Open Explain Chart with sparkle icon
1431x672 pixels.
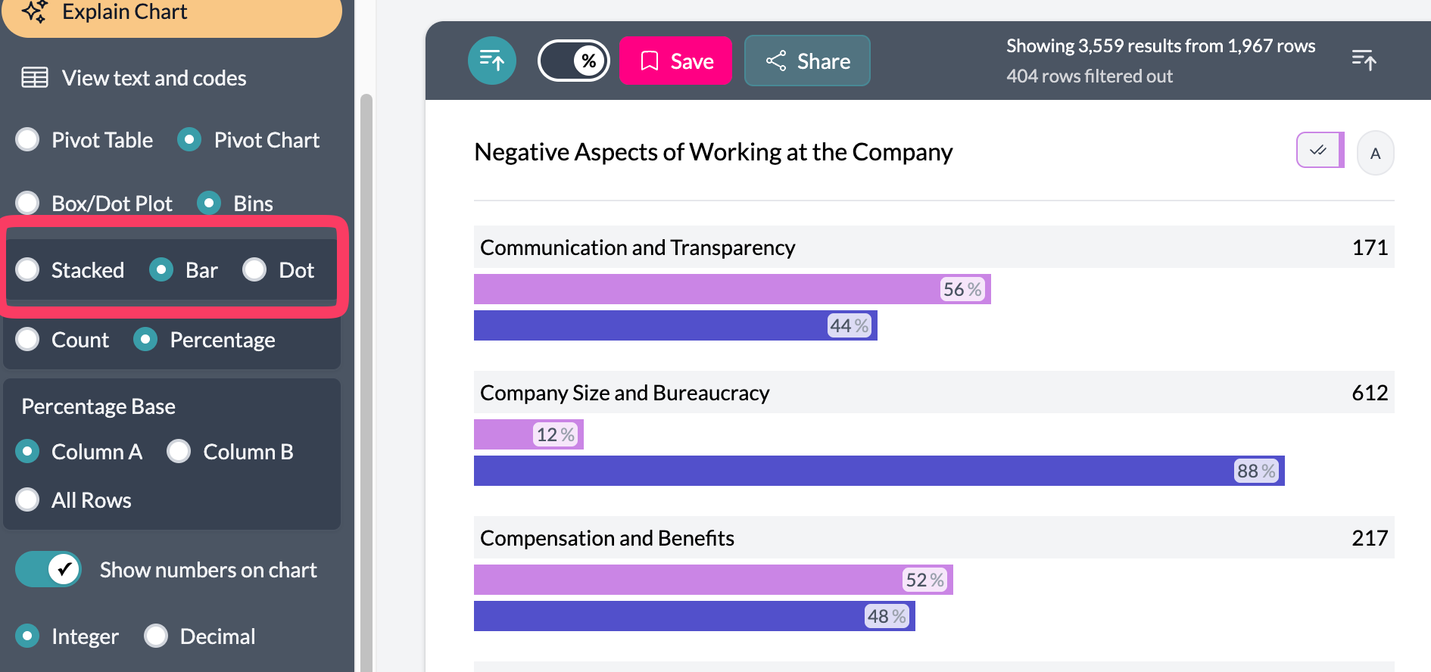coord(171,13)
